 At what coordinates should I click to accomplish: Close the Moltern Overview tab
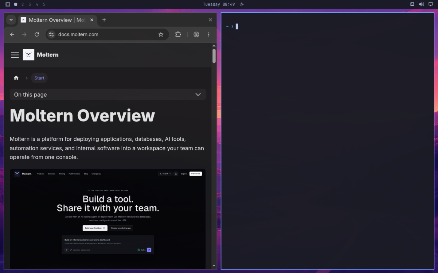click(x=92, y=20)
